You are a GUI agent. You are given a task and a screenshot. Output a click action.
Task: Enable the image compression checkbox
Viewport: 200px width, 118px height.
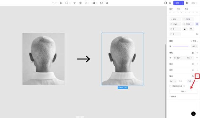[170, 86]
